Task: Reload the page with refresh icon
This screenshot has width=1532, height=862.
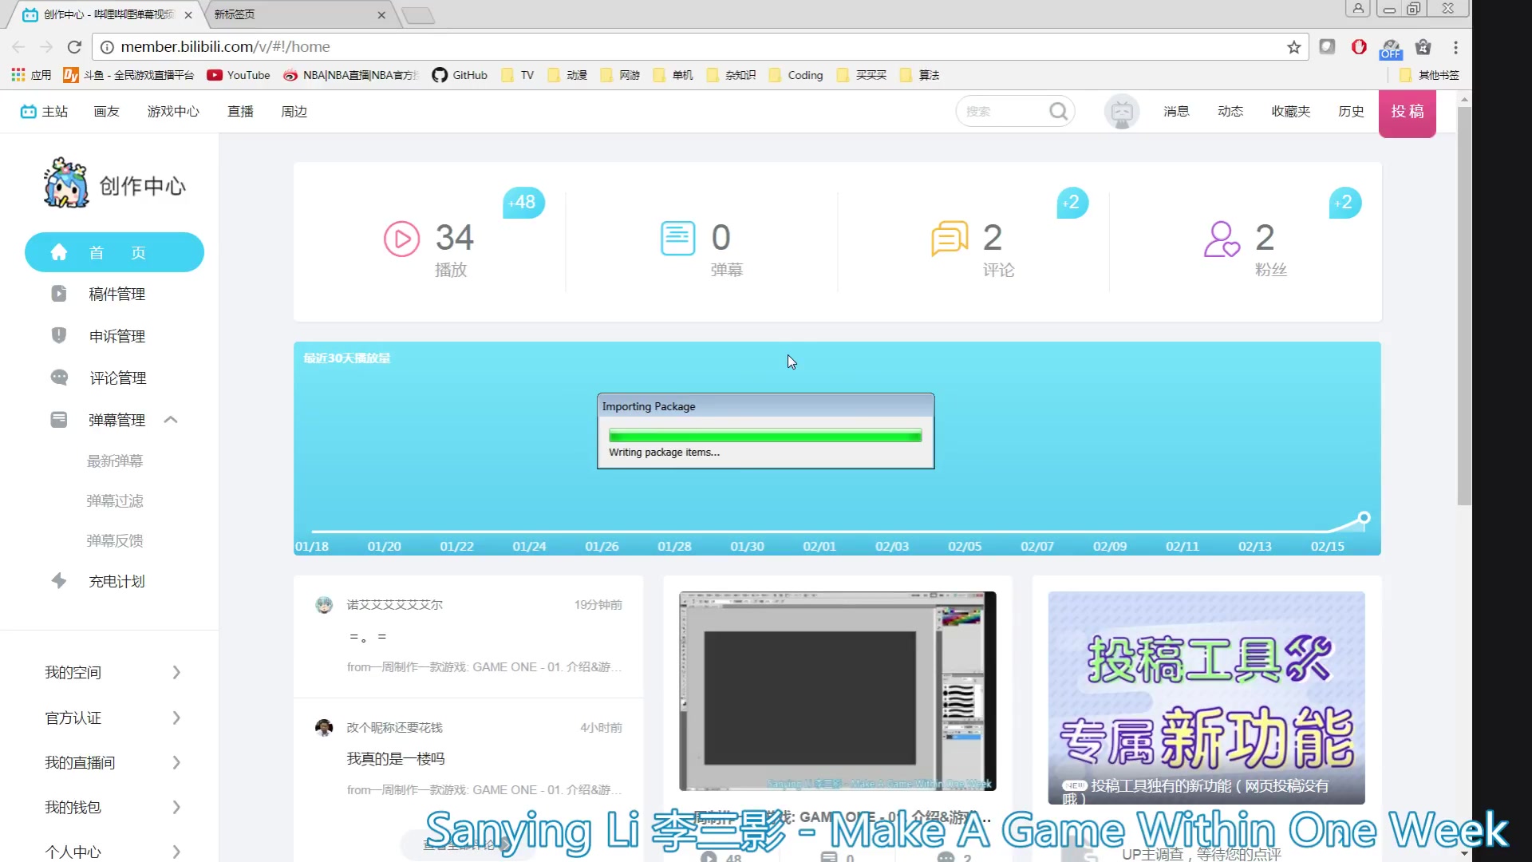Action: (74, 47)
